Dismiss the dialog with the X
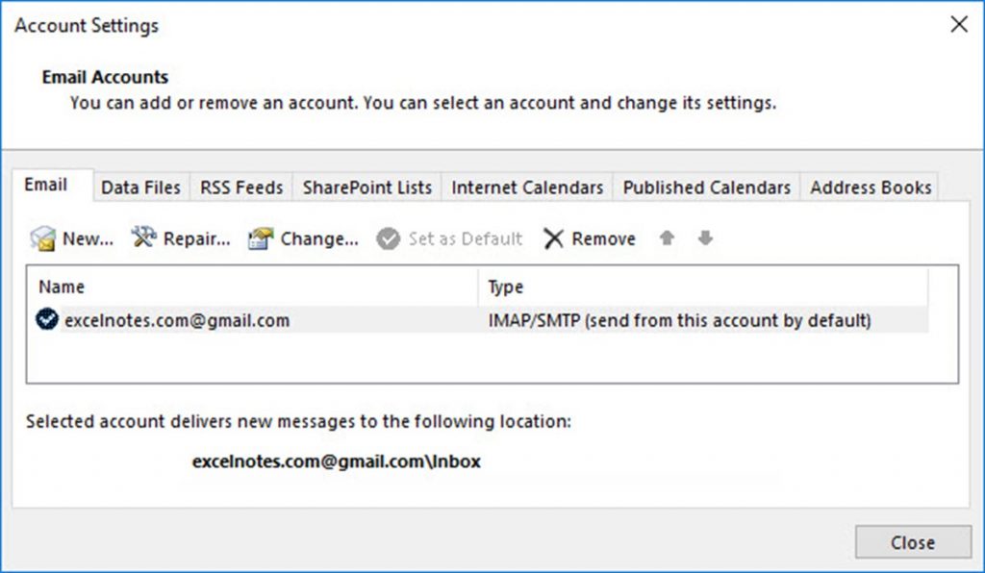This screenshot has width=985, height=573. (x=958, y=25)
